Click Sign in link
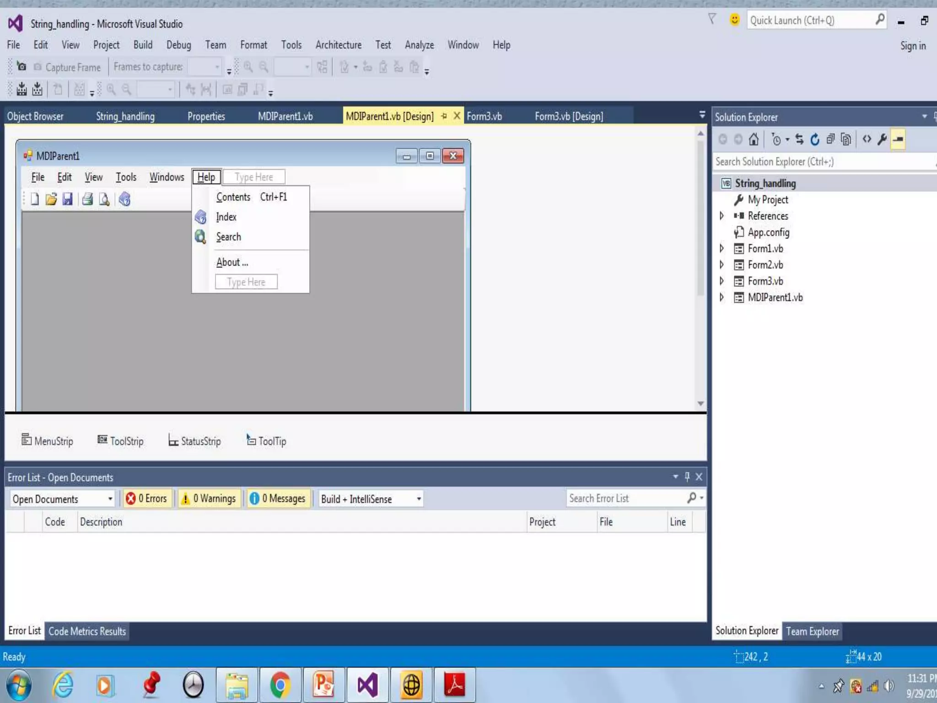The image size is (937, 703). coord(912,46)
